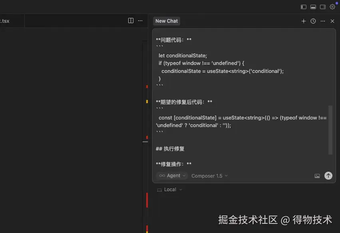Close the chat panel
The image size is (340, 233).
pos(332,21)
